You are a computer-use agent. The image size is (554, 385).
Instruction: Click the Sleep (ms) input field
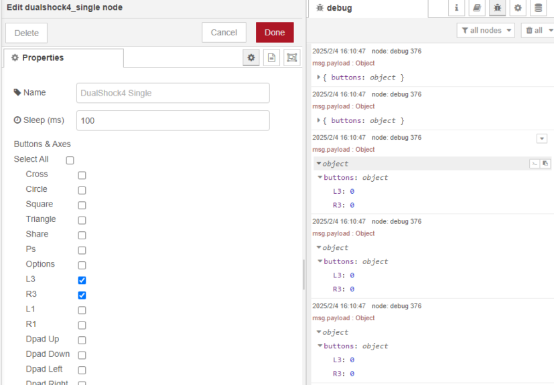pos(173,120)
